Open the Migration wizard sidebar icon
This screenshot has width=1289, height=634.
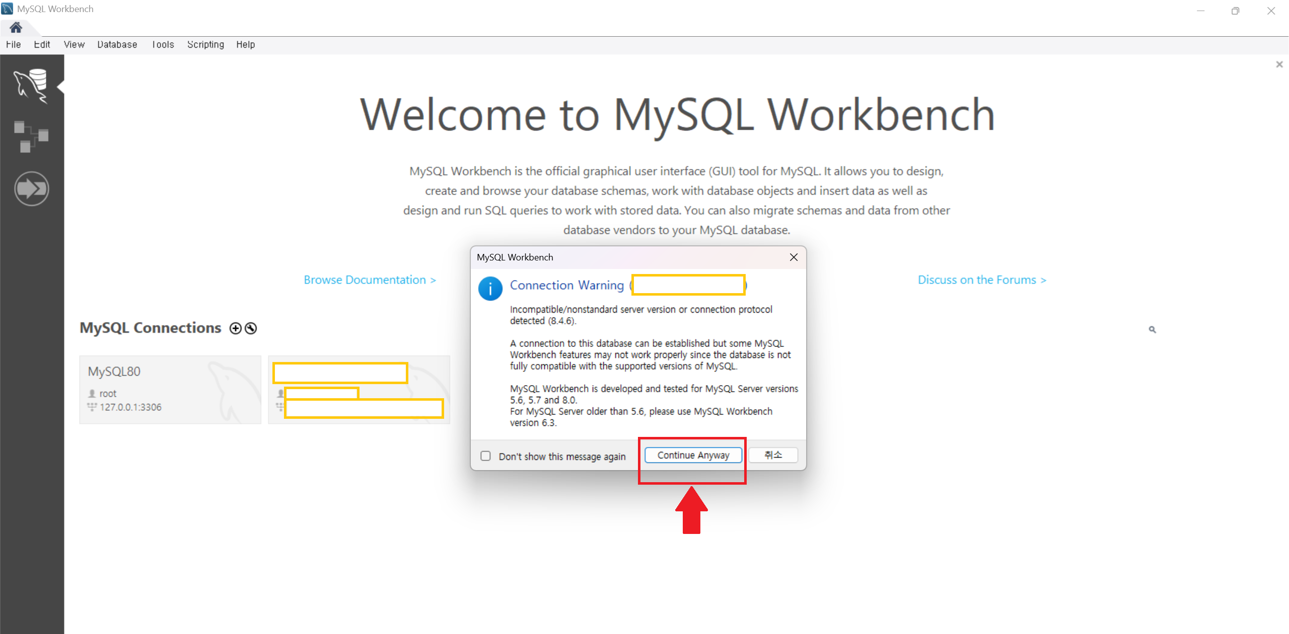(31, 189)
